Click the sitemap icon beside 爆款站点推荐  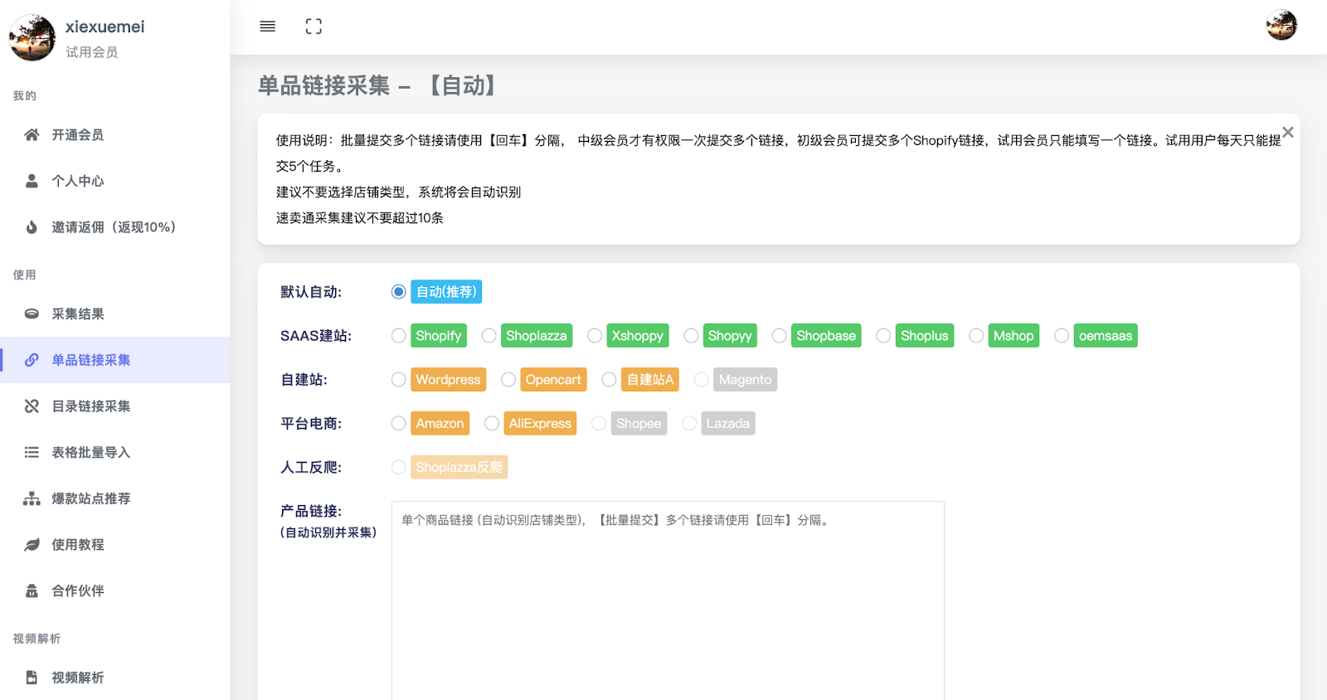tap(32, 498)
